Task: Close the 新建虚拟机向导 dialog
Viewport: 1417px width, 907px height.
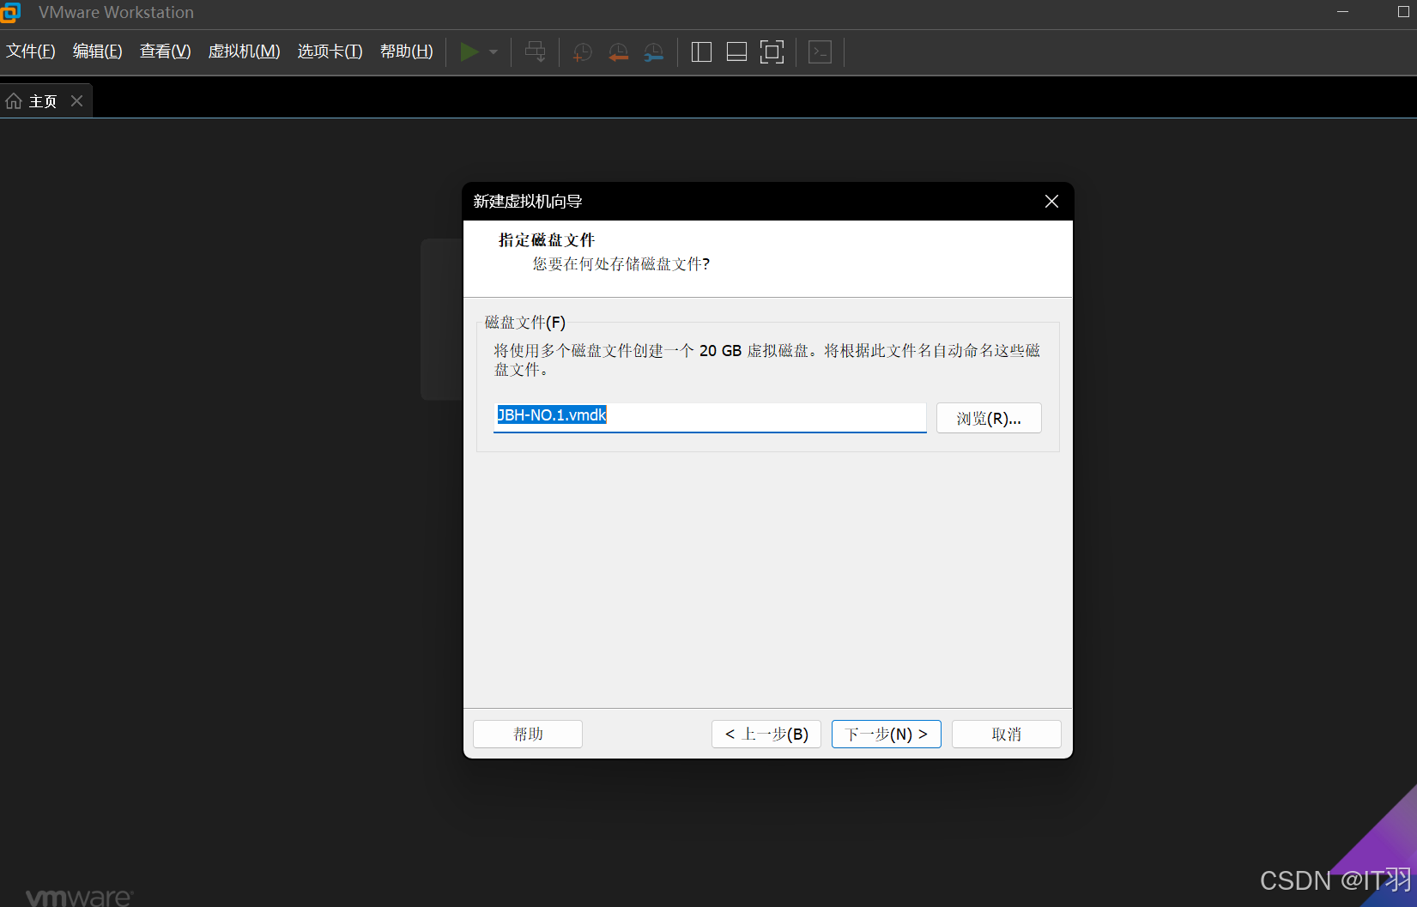Action: point(1051,202)
